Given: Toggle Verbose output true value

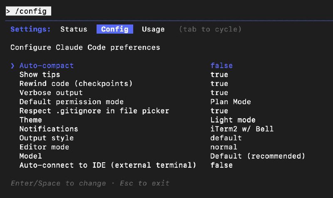Looking at the screenshot, I should tap(219, 93).
